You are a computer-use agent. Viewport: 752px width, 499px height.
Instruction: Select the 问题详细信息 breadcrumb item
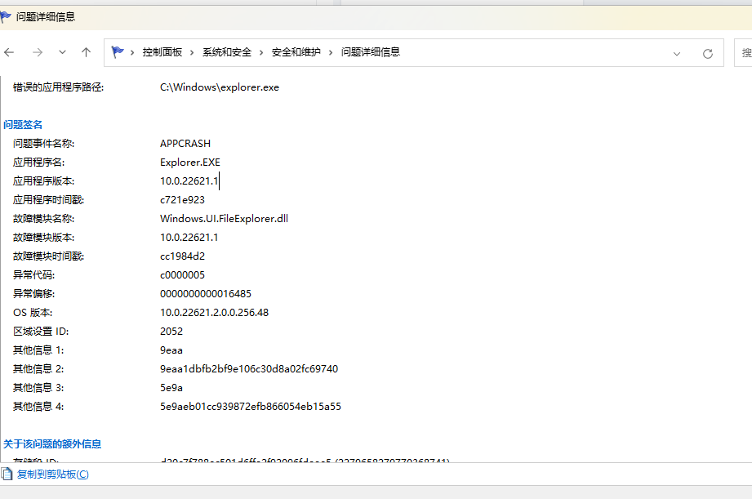pos(370,52)
